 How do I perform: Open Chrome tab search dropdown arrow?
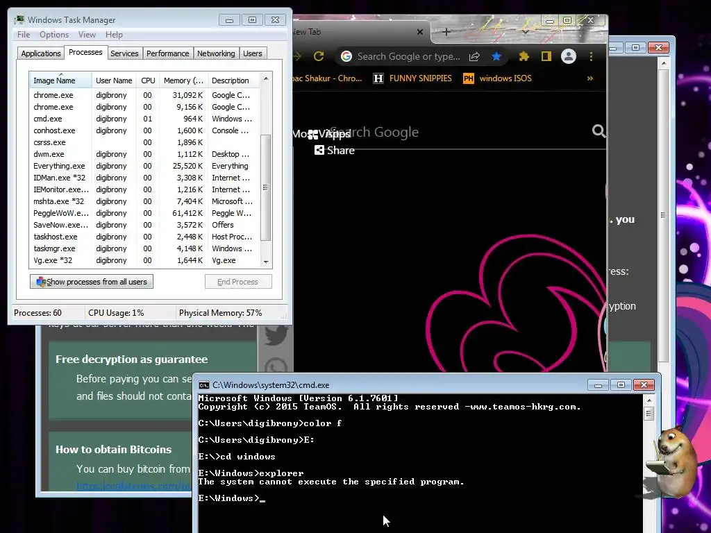pyautogui.click(x=525, y=32)
